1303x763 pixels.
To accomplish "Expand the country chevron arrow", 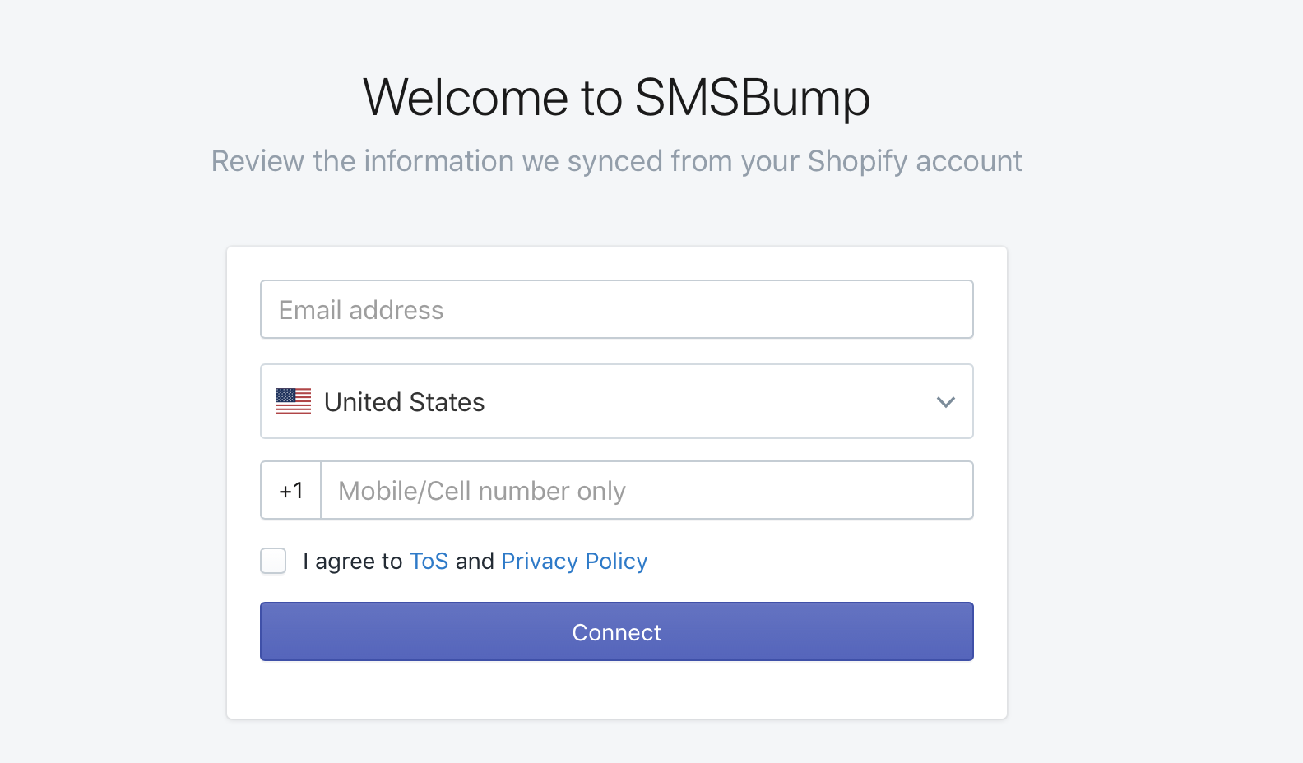I will pyautogui.click(x=946, y=402).
